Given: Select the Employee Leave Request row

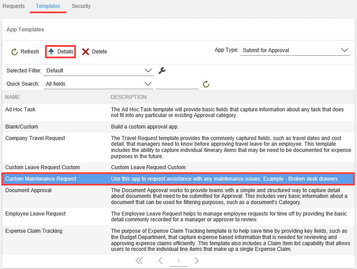Looking at the screenshot, I should coord(35,214).
